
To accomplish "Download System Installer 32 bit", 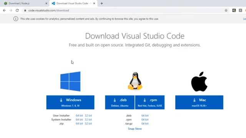I will tap(88, 120).
